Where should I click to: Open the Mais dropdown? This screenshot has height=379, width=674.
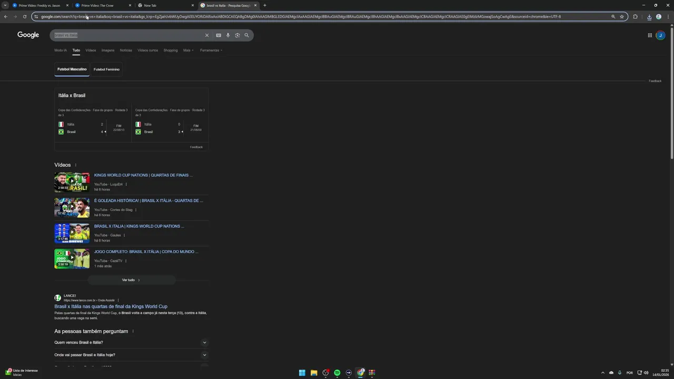189,51
